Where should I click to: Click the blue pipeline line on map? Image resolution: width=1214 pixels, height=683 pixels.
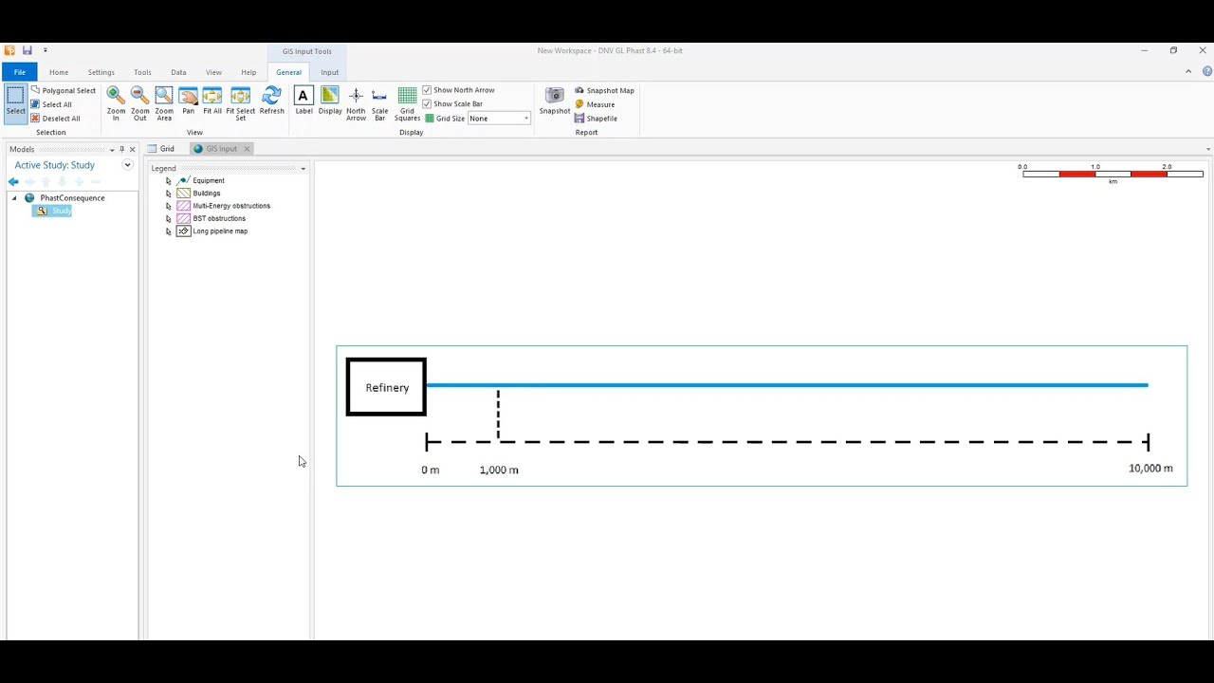click(787, 385)
